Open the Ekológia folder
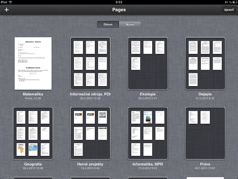This screenshot has width=238, height=179. point(148,64)
